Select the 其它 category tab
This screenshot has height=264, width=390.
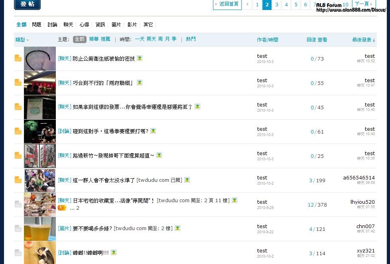pos(148,25)
